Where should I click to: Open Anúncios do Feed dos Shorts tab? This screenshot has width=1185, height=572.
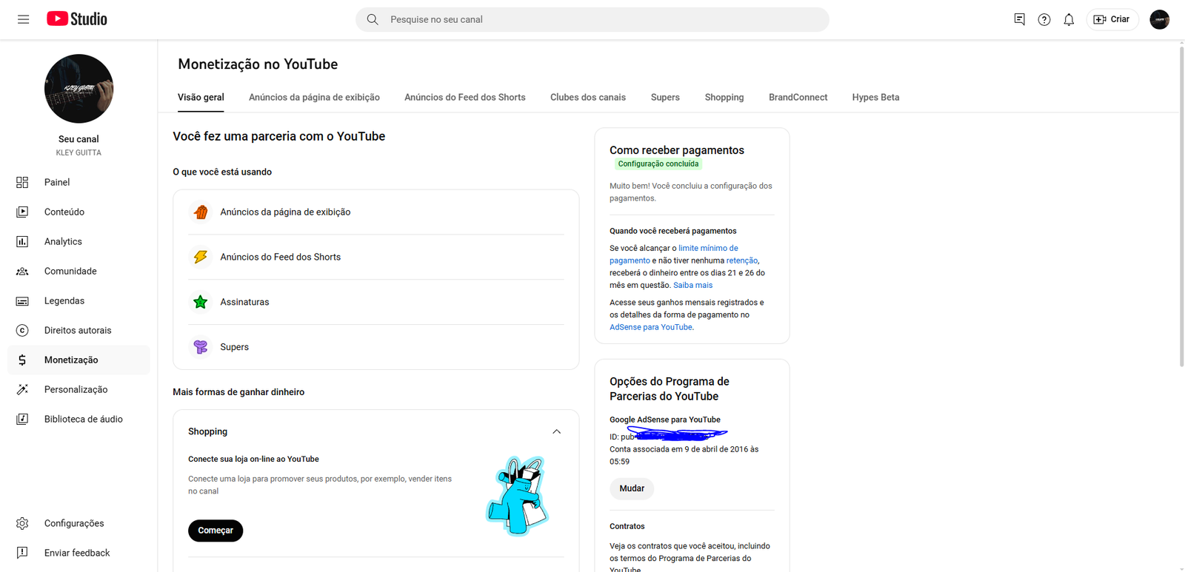point(465,98)
